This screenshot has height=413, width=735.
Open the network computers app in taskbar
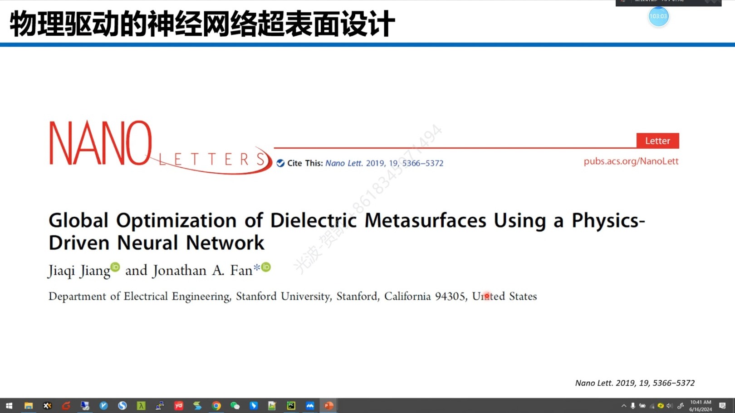pos(160,406)
